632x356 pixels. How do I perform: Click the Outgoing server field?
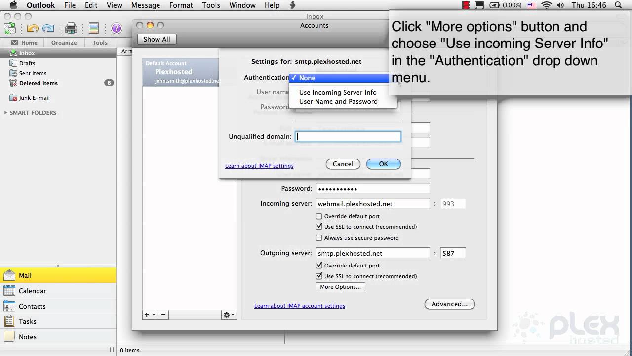tap(372, 253)
